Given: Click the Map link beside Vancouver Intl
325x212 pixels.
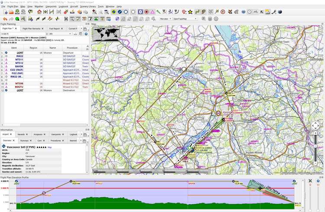Looking at the screenshot, I should pyautogui.click(x=49, y=147).
